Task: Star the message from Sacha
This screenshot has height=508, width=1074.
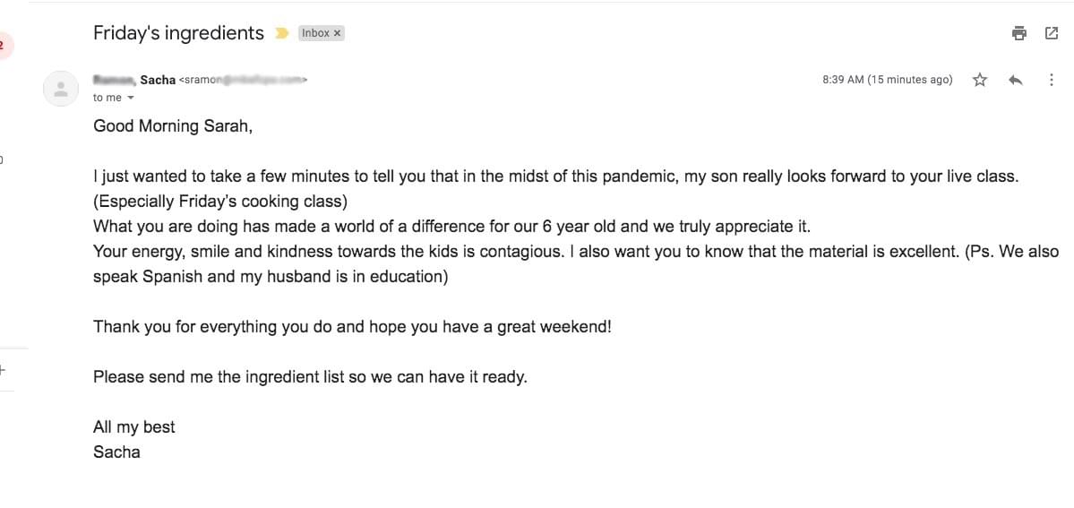Action: [x=980, y=80]
